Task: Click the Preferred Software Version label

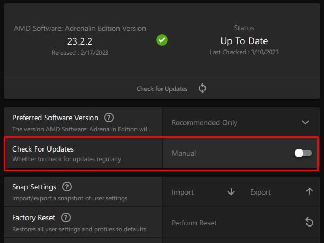Action: pos(55,118)
